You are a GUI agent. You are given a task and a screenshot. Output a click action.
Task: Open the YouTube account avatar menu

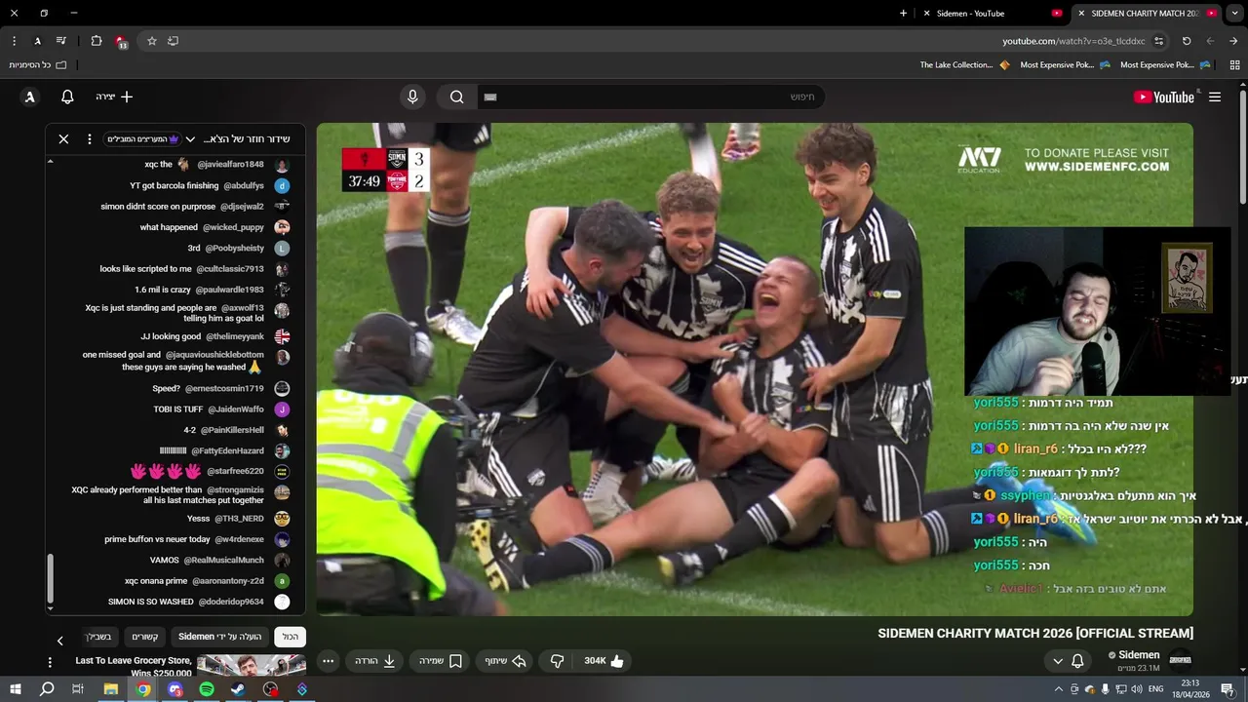pyautogui.click(x=30, y=97)
